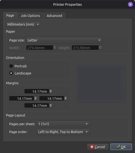135x153 pixels.
Task: Click the red X icon on Cancel
Action: pos(92,147)
